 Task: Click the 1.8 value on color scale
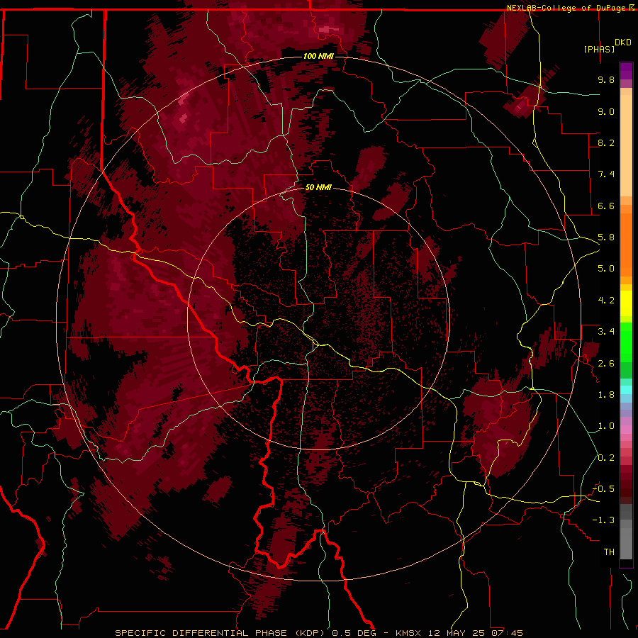[x=606, y=395]
